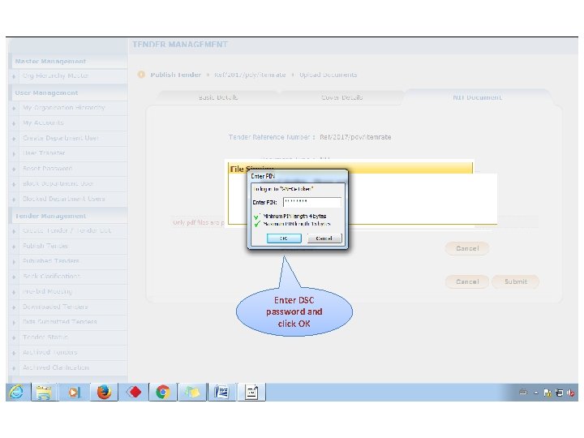Screen dimensions: 584x438
Task: Click arrow beside Org Hierarchy Master
Action: 14,76
